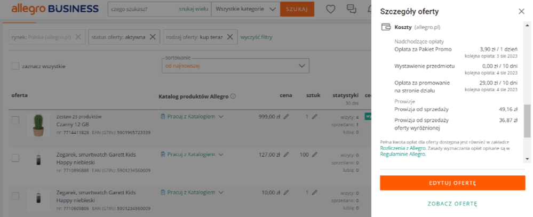533x217 pixels.
Task: Open the messages chat icon
Action: pyautogui.click(x=351, y=9)
